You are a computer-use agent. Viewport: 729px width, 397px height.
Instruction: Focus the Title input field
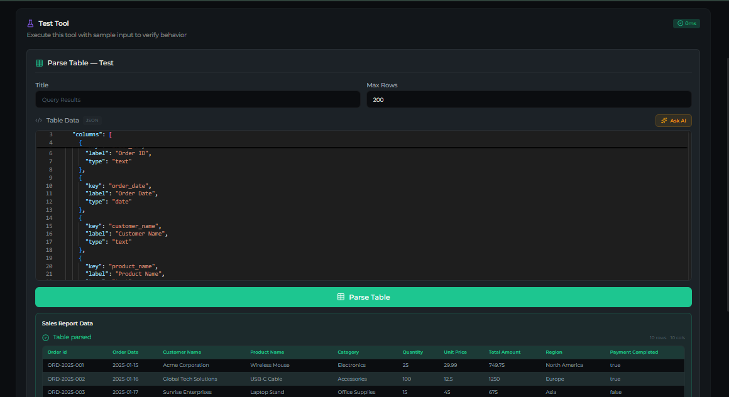click(x=197, y=99)
